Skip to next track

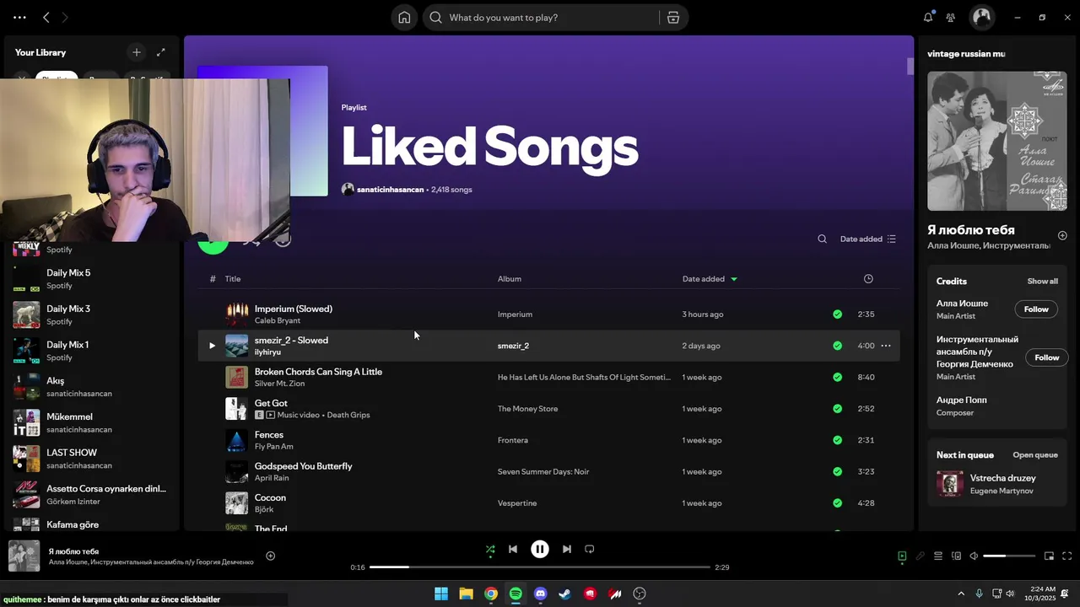point(567,549)
